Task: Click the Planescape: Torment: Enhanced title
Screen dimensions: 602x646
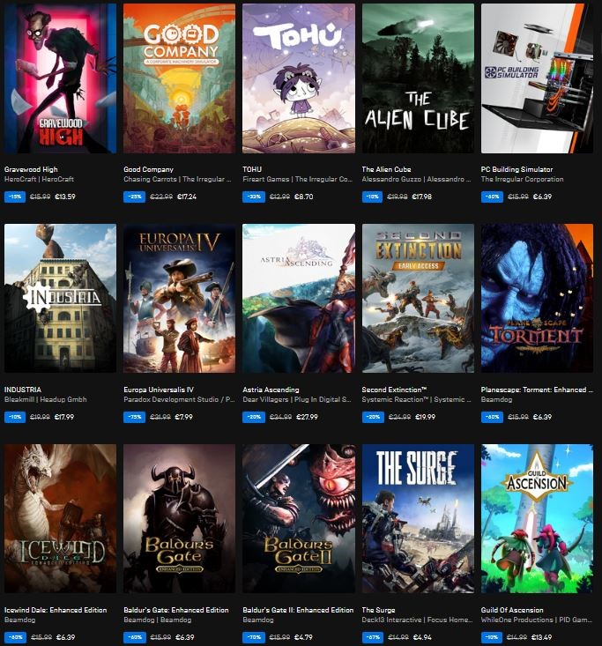Action: pyautogui.click(x=537, y=390)
